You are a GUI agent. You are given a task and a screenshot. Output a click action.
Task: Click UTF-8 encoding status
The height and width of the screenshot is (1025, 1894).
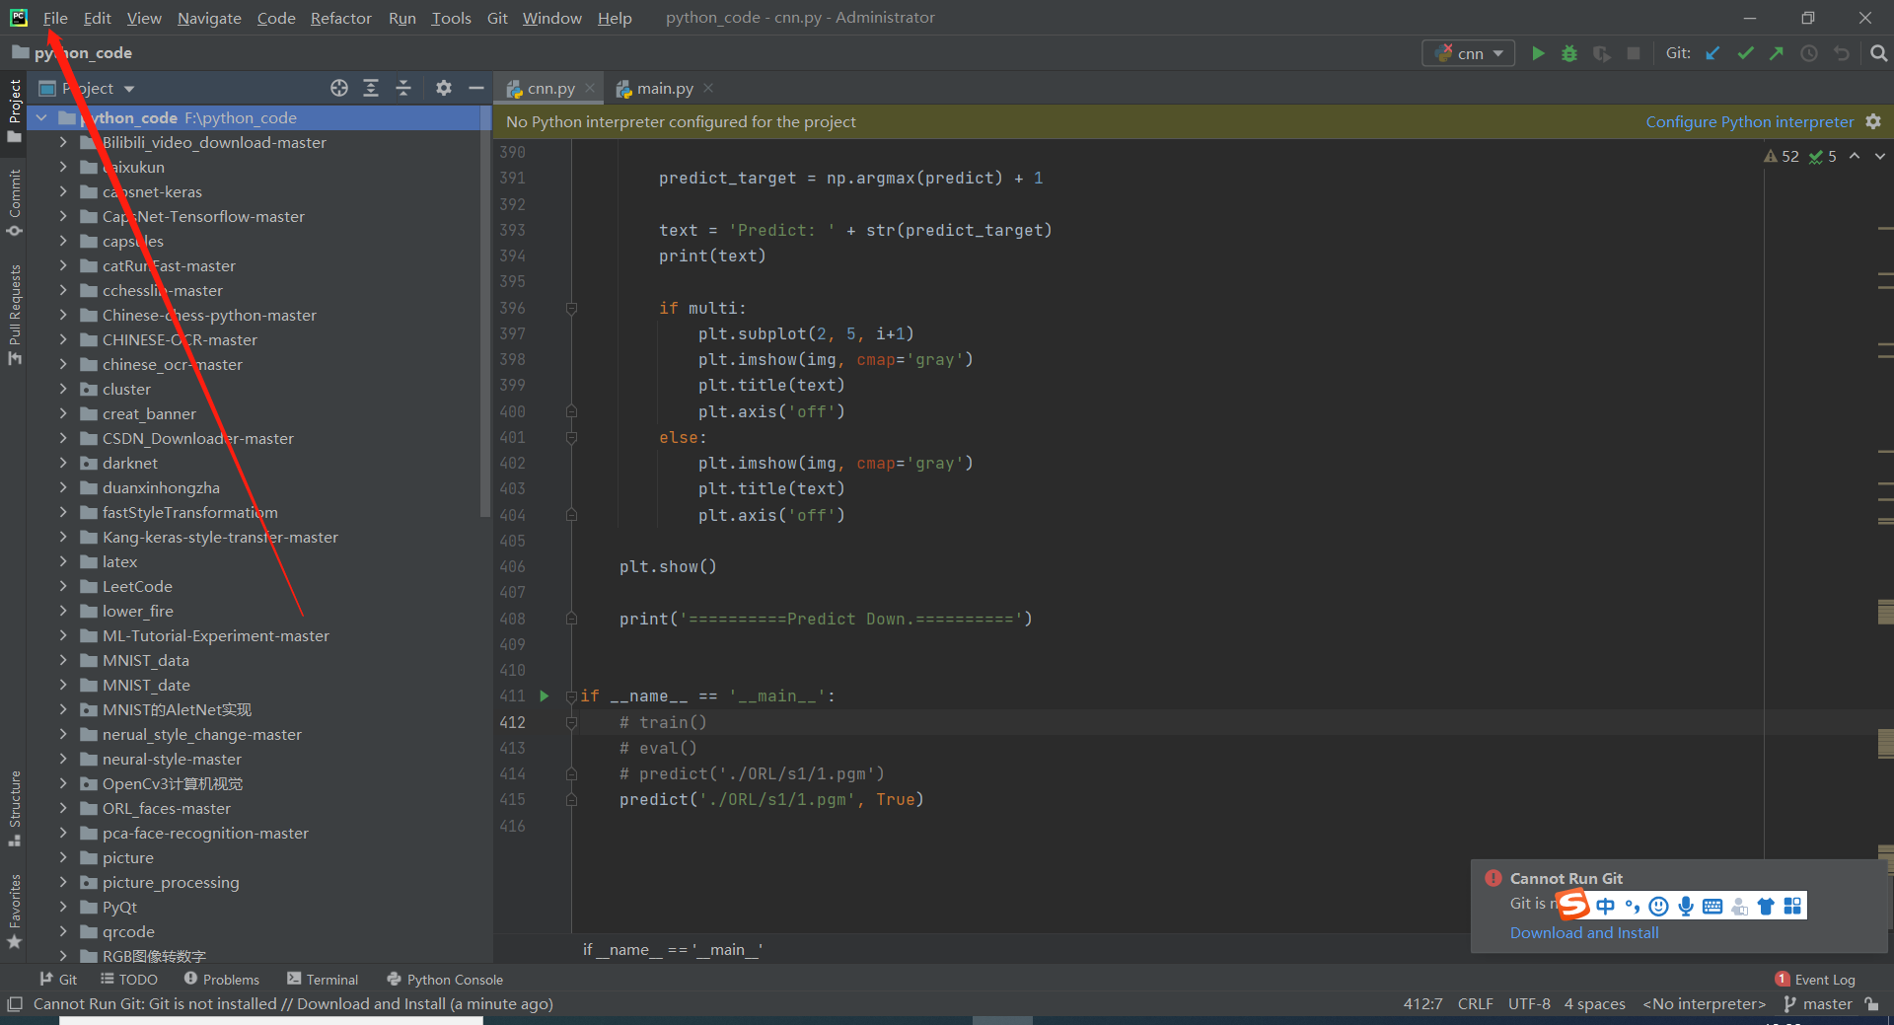[x=1529, y=1004]
